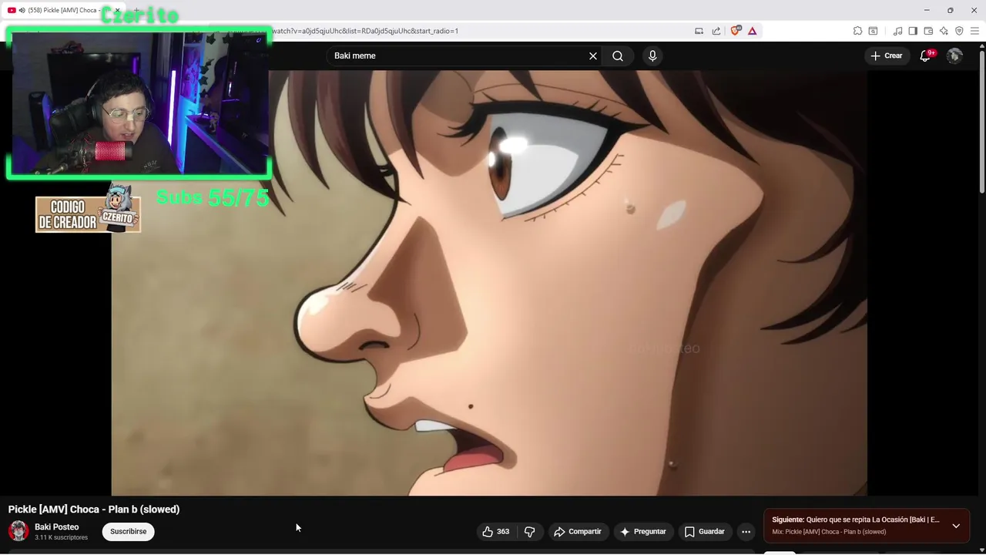Open the Baki Posteo channel name link
This screenshot has height=555, width=986.
click(x=56, y=526)
